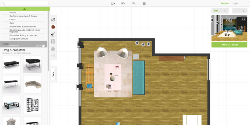Image resolution: width=250 pixels, height=125 pixels.
Task: Expand the 3D preview to fullscreen
Action: point(243,19)
